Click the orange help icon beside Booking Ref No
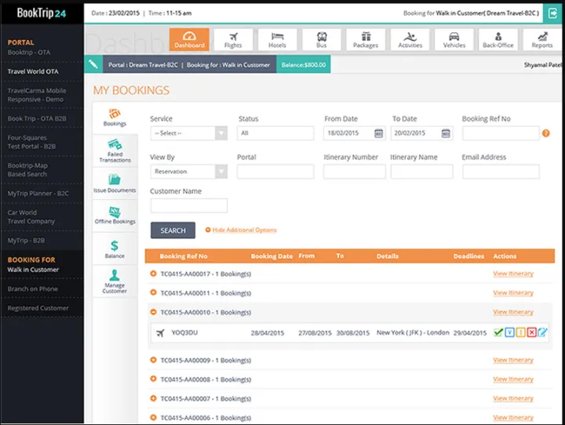565x425 pixels. pos(545,133)
